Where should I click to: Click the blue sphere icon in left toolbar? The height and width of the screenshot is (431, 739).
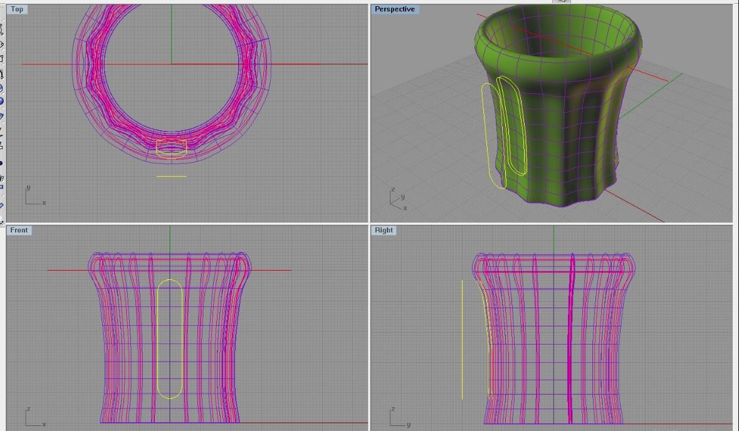tap(1, 101)
